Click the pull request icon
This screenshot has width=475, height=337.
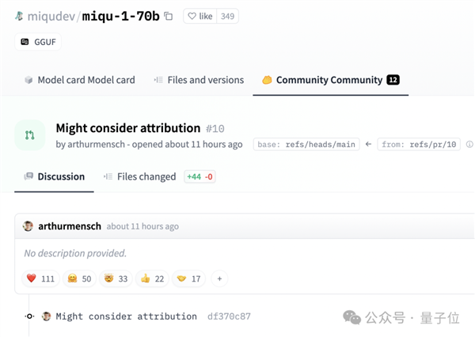(x=30, y=135)
